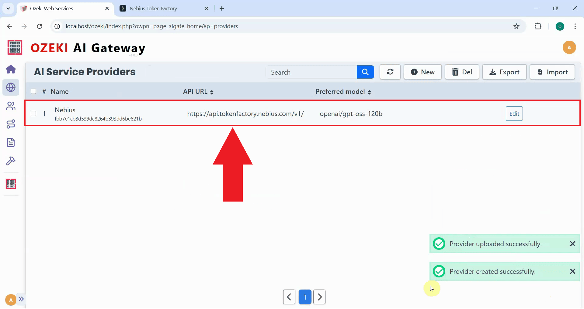This screenshot has width=584, height=309.
Task: Click the refresh list icon button
Action: pos(390,72)
